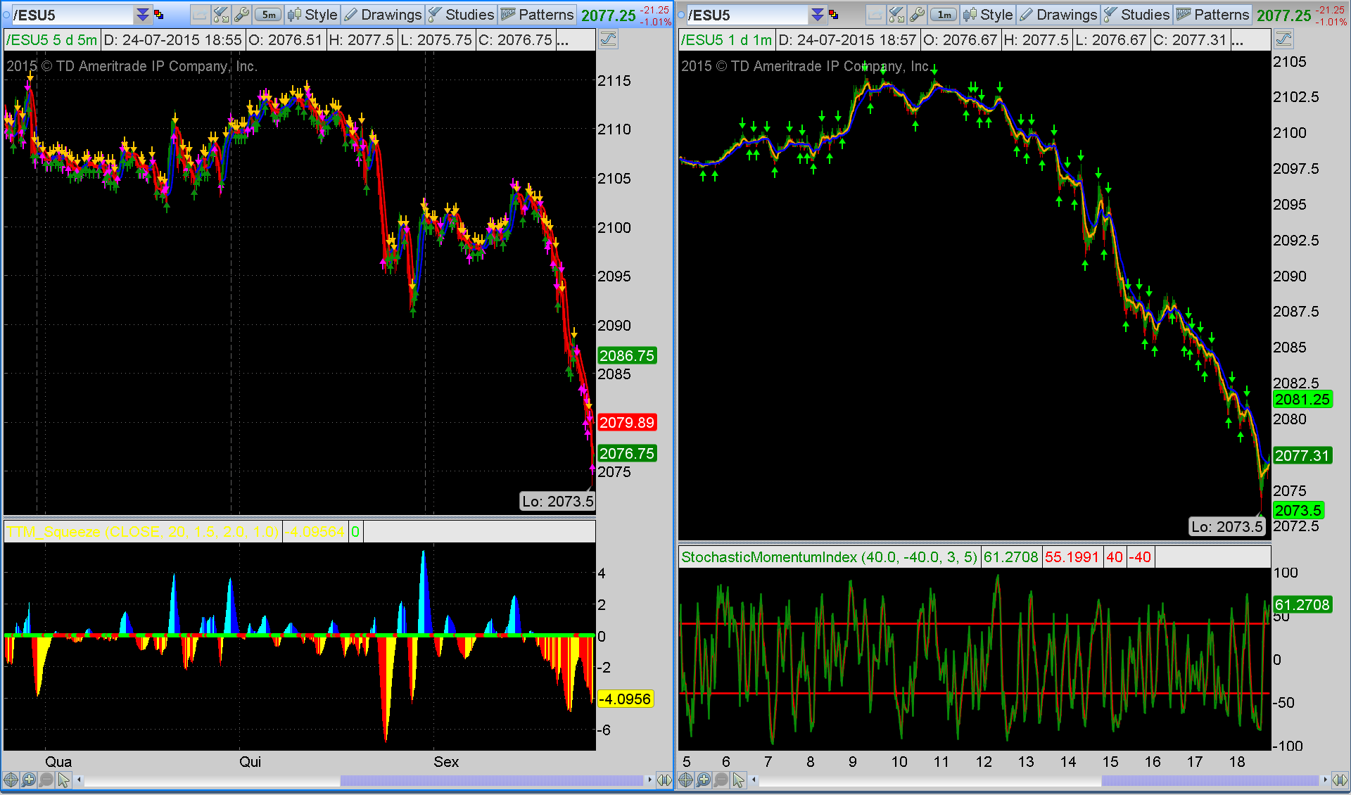Click edit studies flask icon in right chart
This screenshot has height=795, width=1351.
896,15
